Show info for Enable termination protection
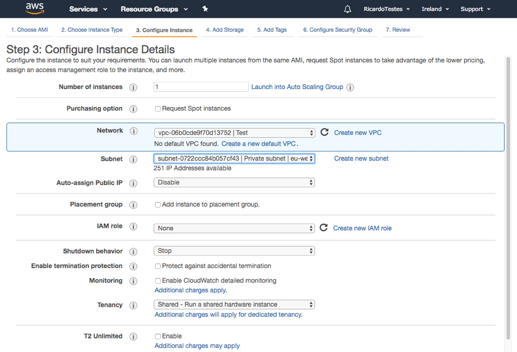This screenshot has width=517, height=352. click(133, 267)
